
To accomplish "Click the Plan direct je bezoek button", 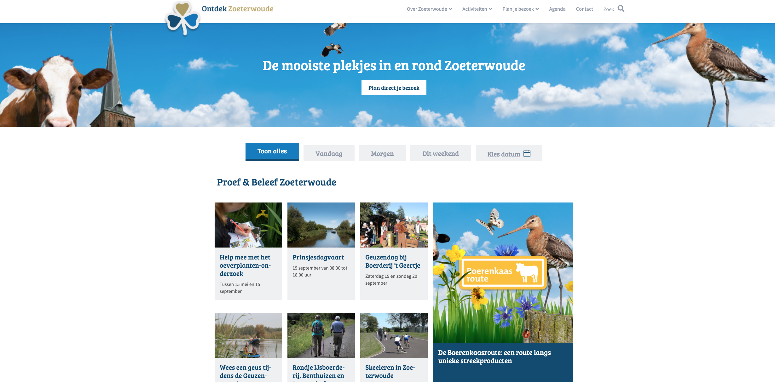I will (394, 88).
